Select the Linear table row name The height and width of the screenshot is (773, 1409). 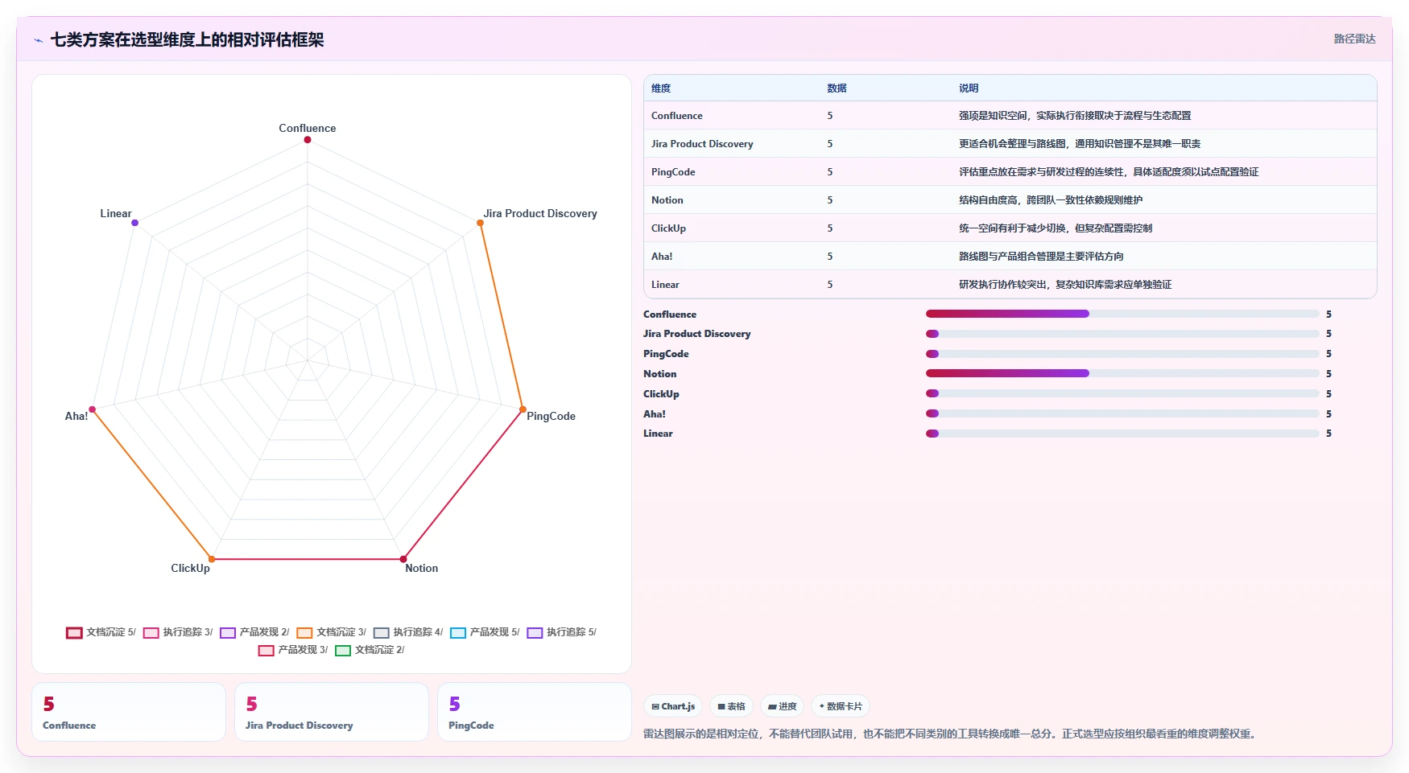click(x=665, y=285)
